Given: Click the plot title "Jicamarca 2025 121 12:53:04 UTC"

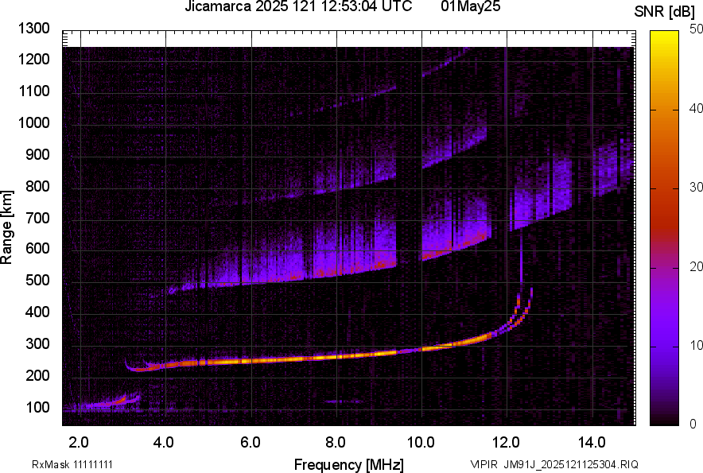Looking at the screenshot, I should [x=298, y=6].
